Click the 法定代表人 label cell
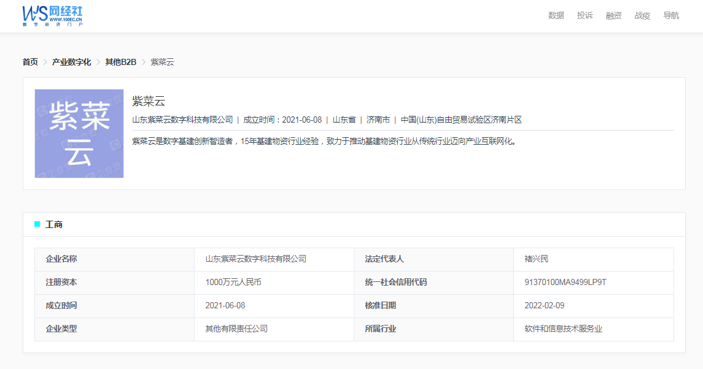Viewport: 703px width, 369px height. [433, 259]
